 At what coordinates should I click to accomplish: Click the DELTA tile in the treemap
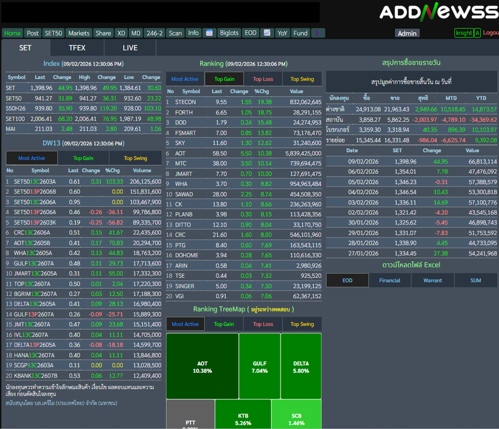point(301,366)
